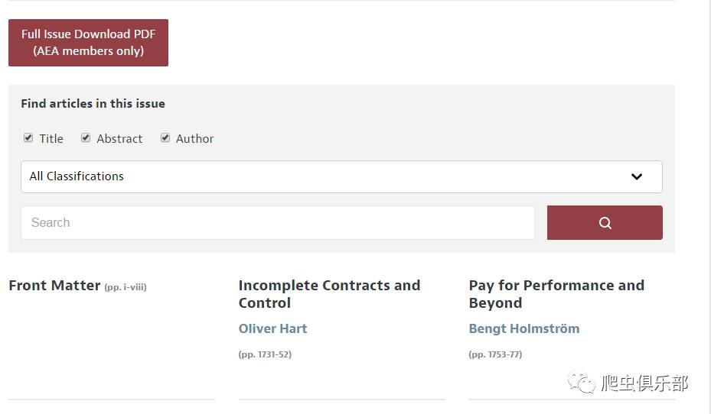Focus the Search text field
This screenshot has height=414, width=711.
tap(277, 223)
